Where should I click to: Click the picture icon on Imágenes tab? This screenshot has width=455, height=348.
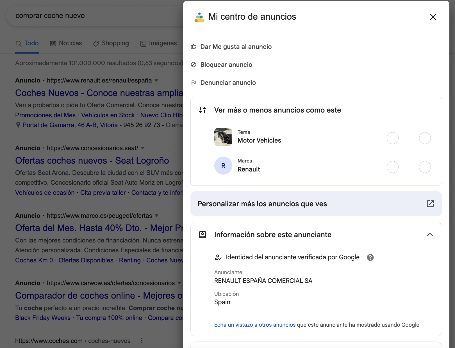click(x=143, y=43)
